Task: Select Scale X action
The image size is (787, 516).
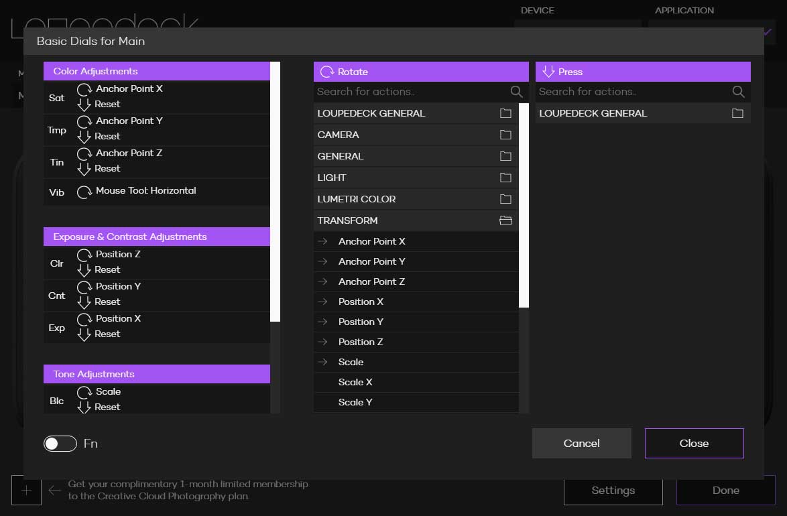Action: pyautogui.click(x=416, y=382)
